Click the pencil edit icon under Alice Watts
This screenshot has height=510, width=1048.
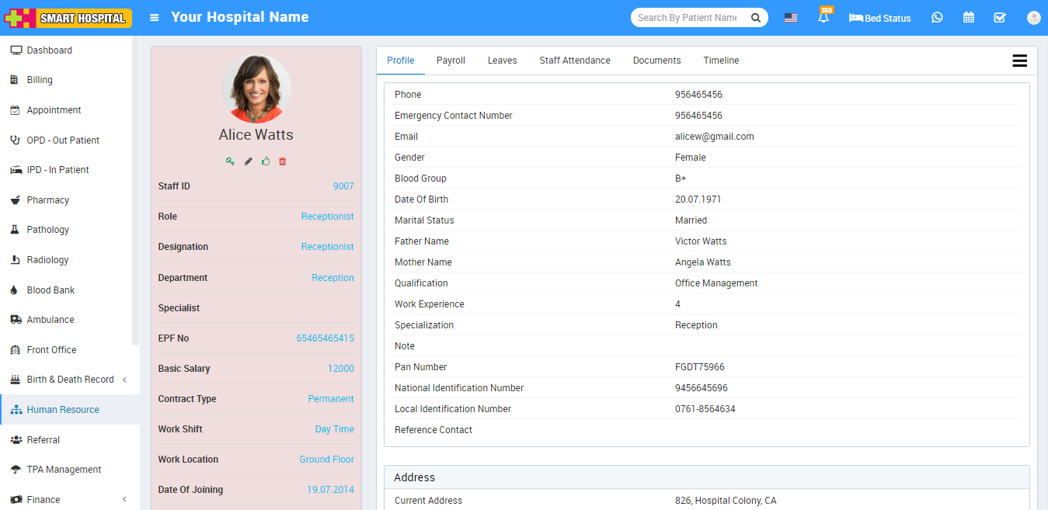(249, 161)
